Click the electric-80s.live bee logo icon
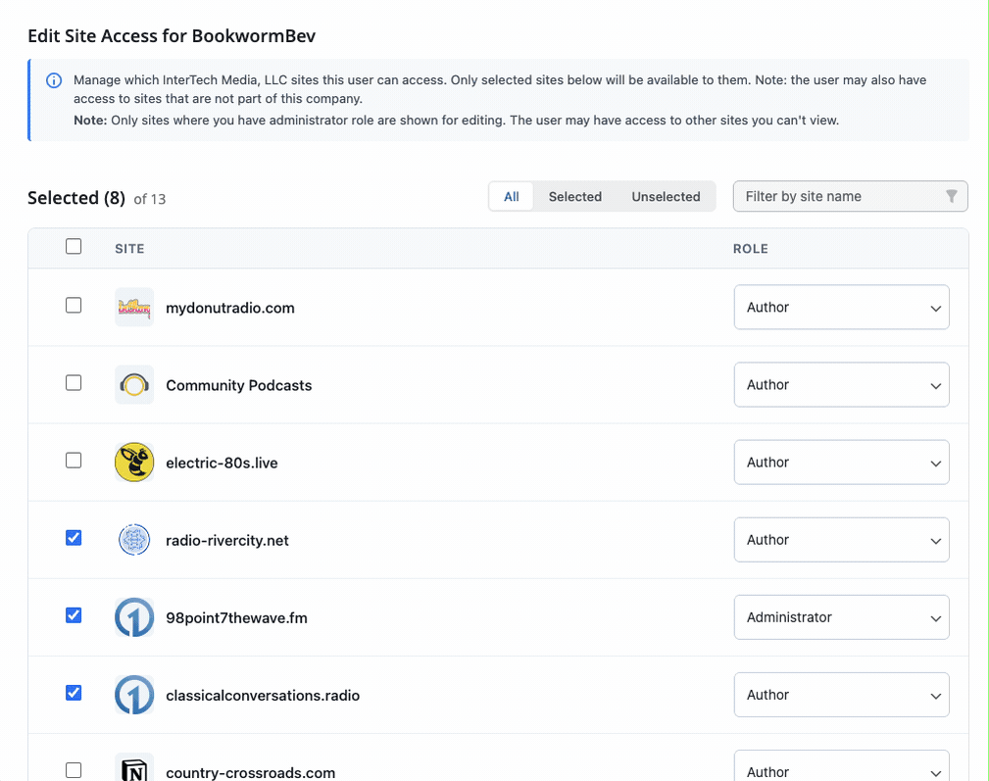The height and width of the screenshot is (781, 989). pyautogui.click(x=134, y=463)
